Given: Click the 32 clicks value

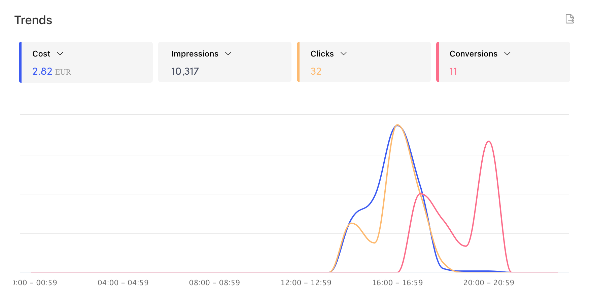Looking at the screenshot, I should pyautogui.click(x=316, y=71).
